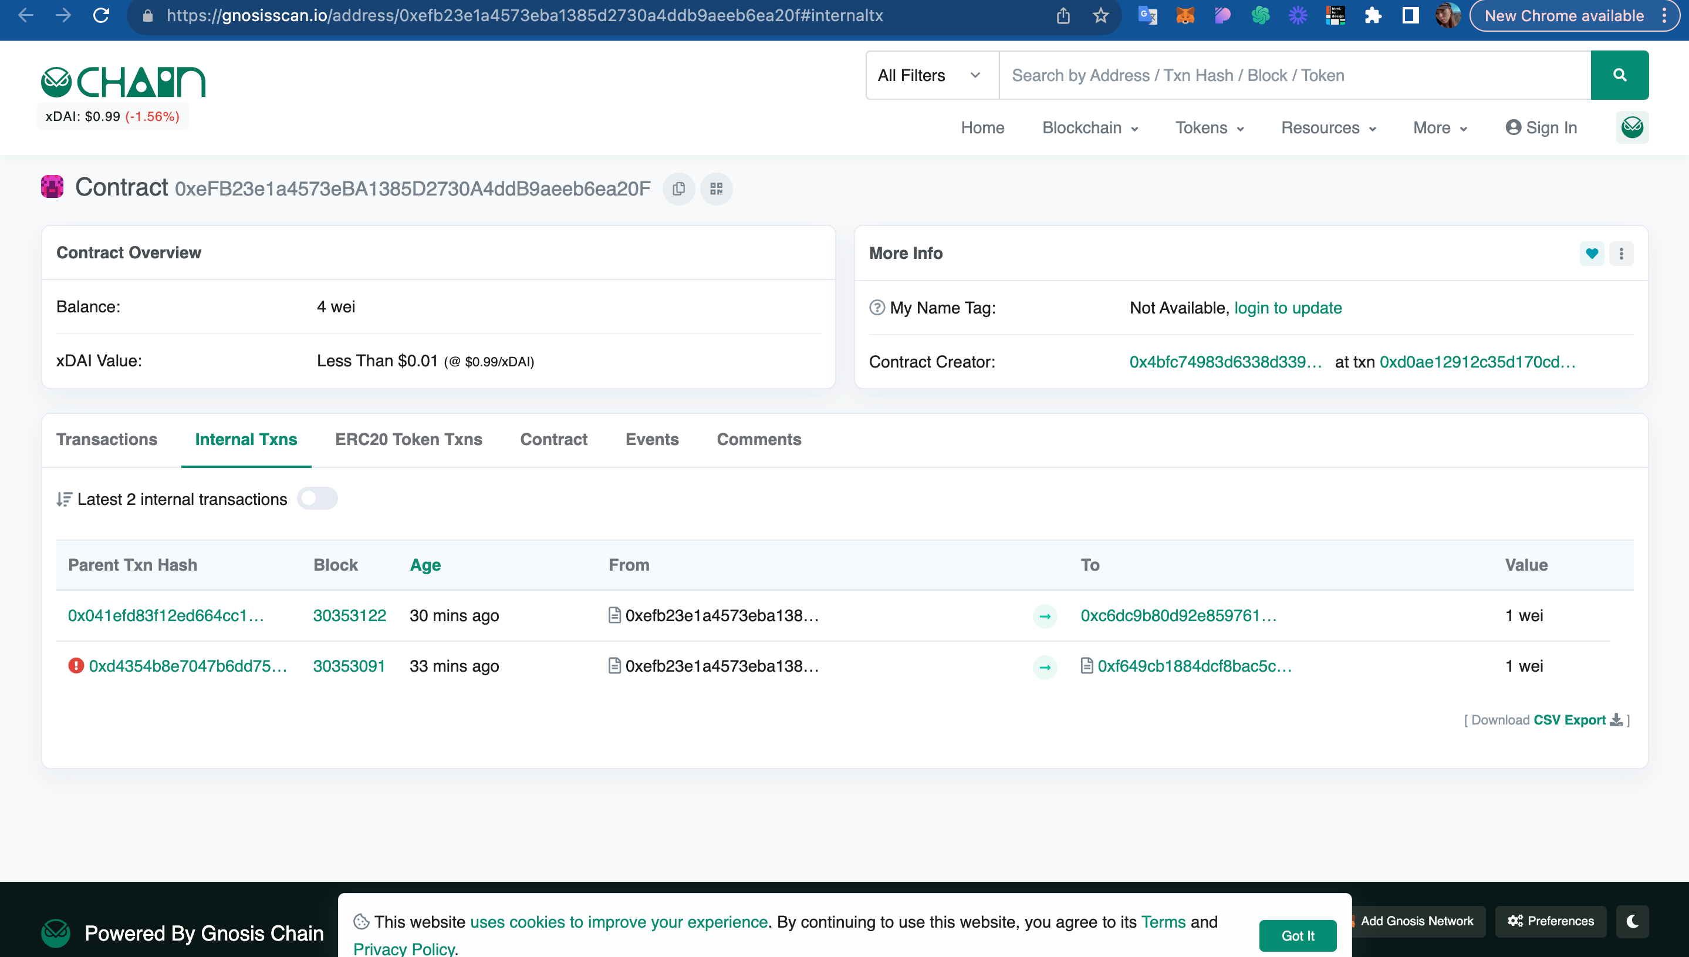This screenshot has width=1689, height=957.
Task: Copy the contract address to clipboard
Action: (x=678, y=189)
